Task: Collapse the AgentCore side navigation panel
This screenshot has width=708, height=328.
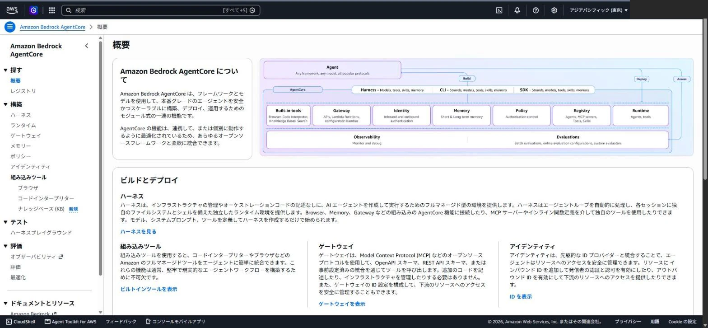Action: (87, 46)
